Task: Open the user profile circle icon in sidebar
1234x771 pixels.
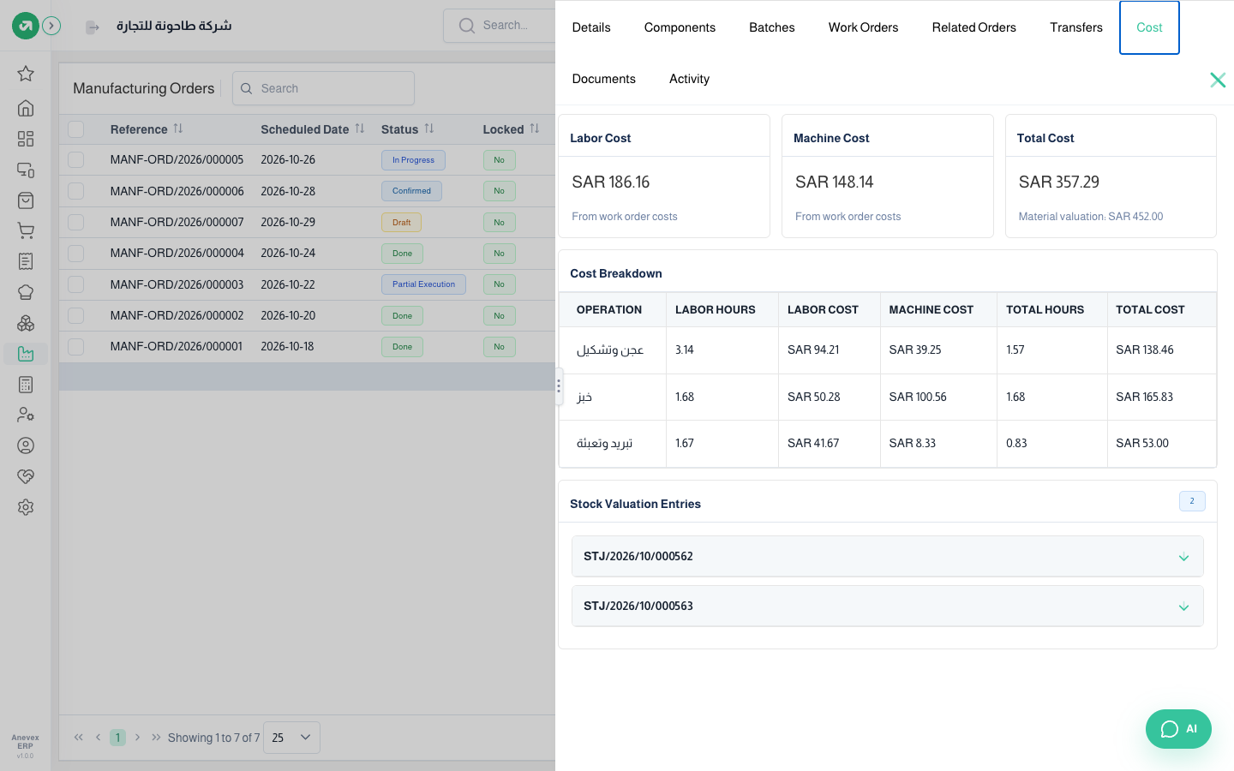Action: coord(26,445)
